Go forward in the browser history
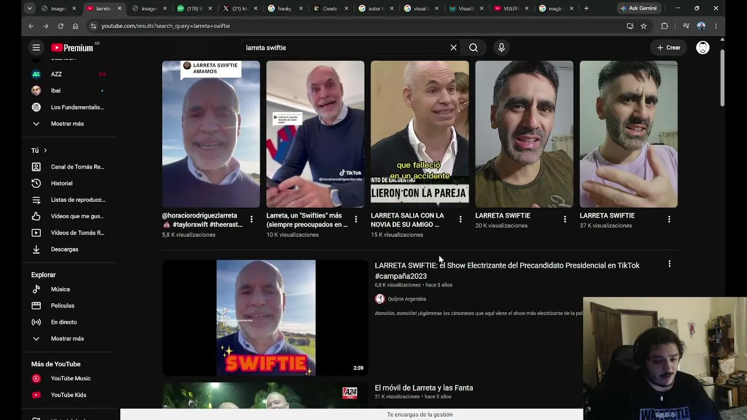 (x=46, y=26)
